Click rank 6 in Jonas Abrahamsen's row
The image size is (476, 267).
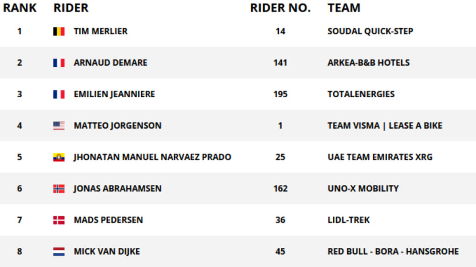(20, 189)
